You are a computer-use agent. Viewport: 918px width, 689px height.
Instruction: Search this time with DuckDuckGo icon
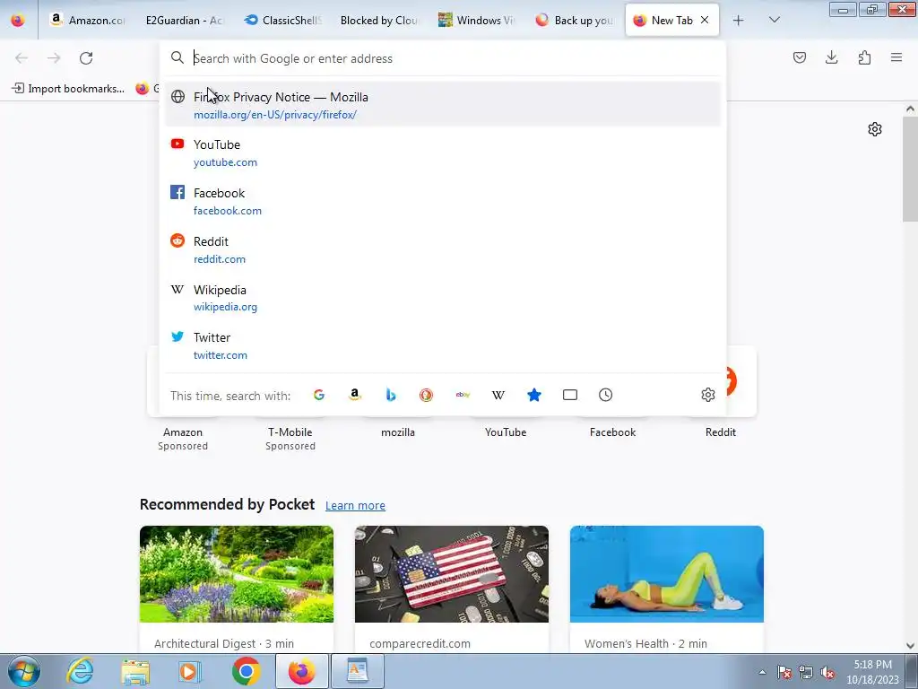tap(426, 395)
